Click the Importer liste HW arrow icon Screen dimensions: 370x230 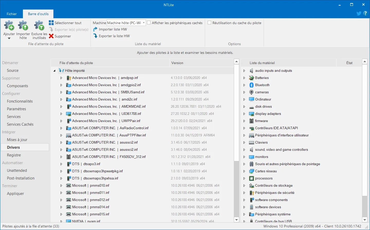(x=95, y=29)
